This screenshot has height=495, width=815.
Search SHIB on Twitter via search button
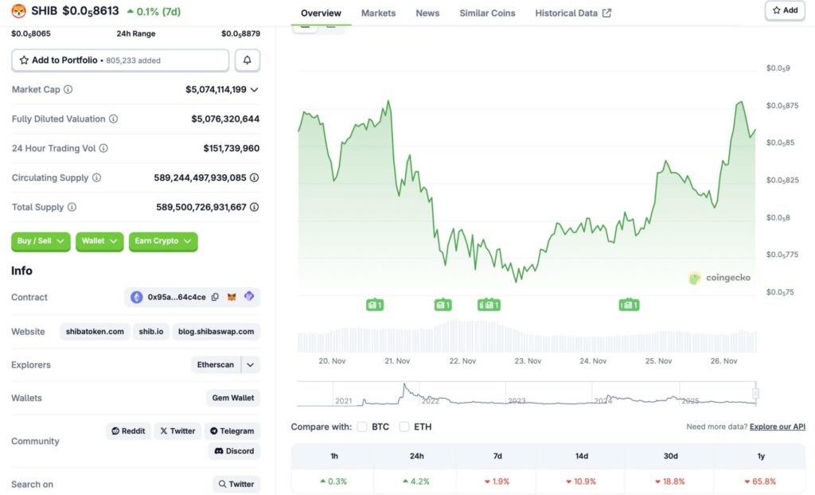pyautogui.click(x=236, y=484)
